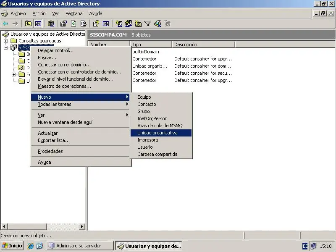The height and width of the screenshot is (252, 336).
Task: Click the Up one level folder icon
Action: 28,24
